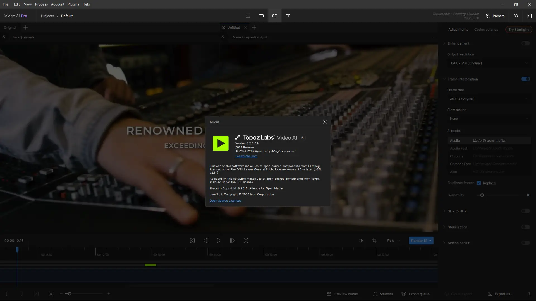This screenshot has width=536, height=301.
Task: Close the About dialog
Action: pos(325,122)
